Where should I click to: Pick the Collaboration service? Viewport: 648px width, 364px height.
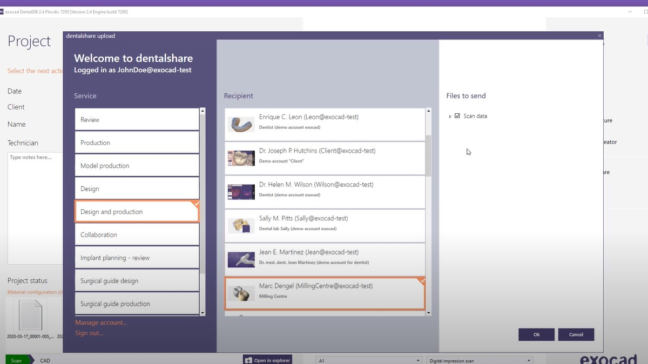coord(137,235)
